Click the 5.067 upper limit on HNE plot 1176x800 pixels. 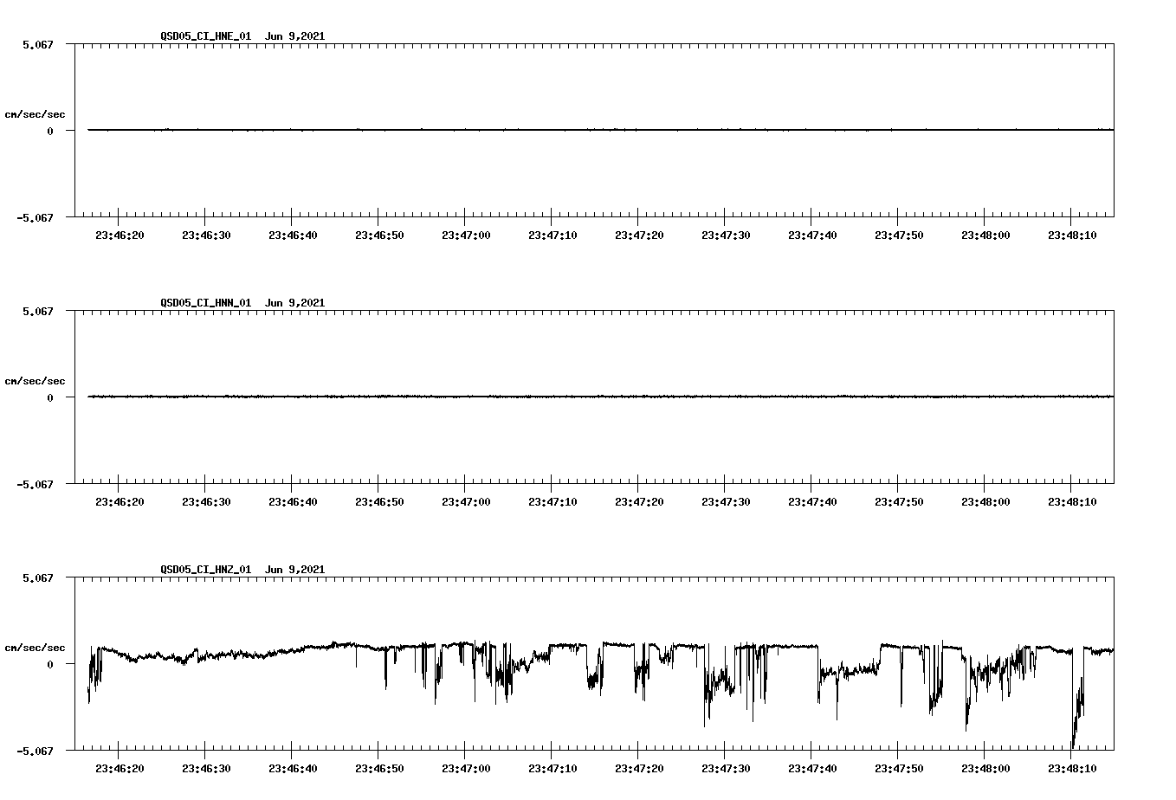tap(38, 44)
